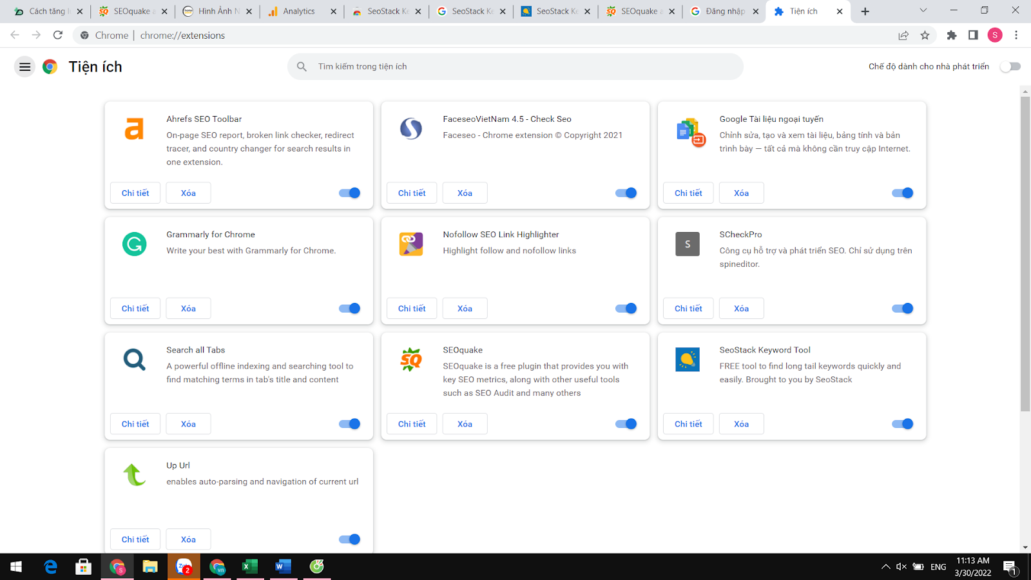Switch to the Analytics tab
This screenshot has height=580, width=1031.
300,12
